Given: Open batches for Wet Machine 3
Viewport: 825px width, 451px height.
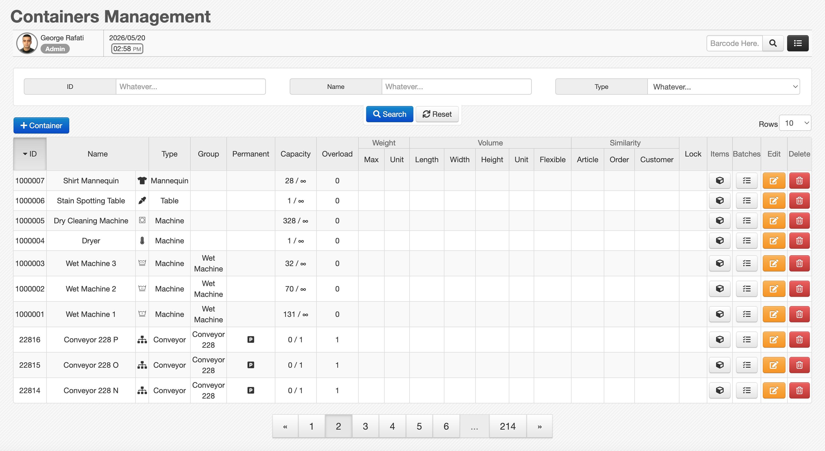Looking at the screenshot, I should point(747,263).
